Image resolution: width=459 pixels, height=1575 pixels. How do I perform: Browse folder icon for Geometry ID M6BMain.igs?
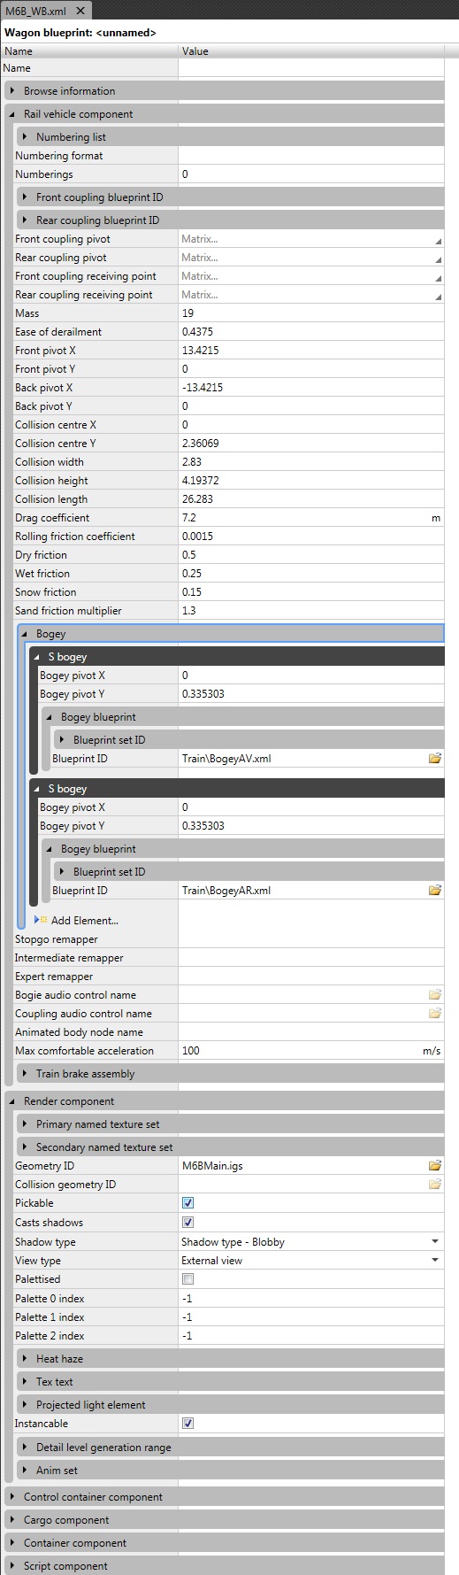tap(434, 1166)
